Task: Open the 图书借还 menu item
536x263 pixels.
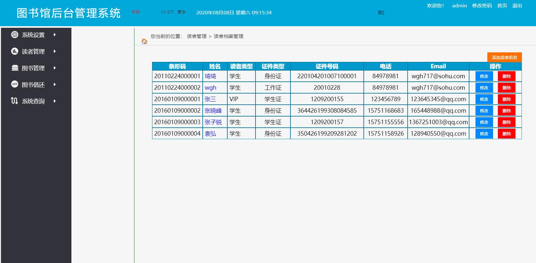Action: (33, 85)
